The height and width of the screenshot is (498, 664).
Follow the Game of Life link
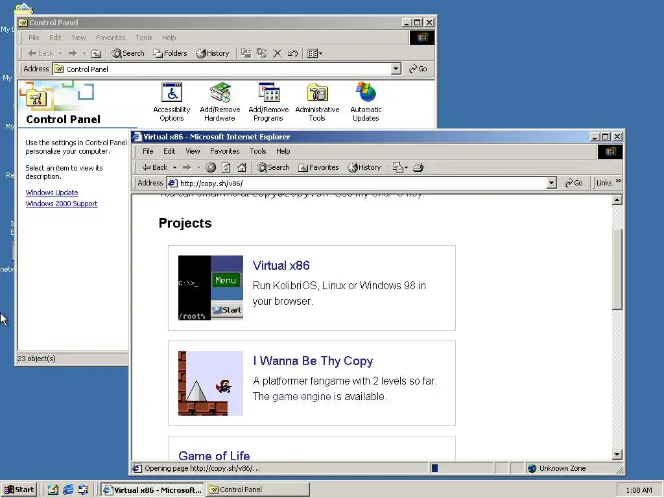[x=214, y=455]
